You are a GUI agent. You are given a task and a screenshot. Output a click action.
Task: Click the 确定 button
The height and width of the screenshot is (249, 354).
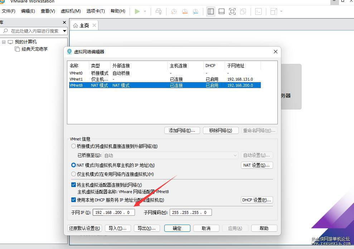click(177, 228)
